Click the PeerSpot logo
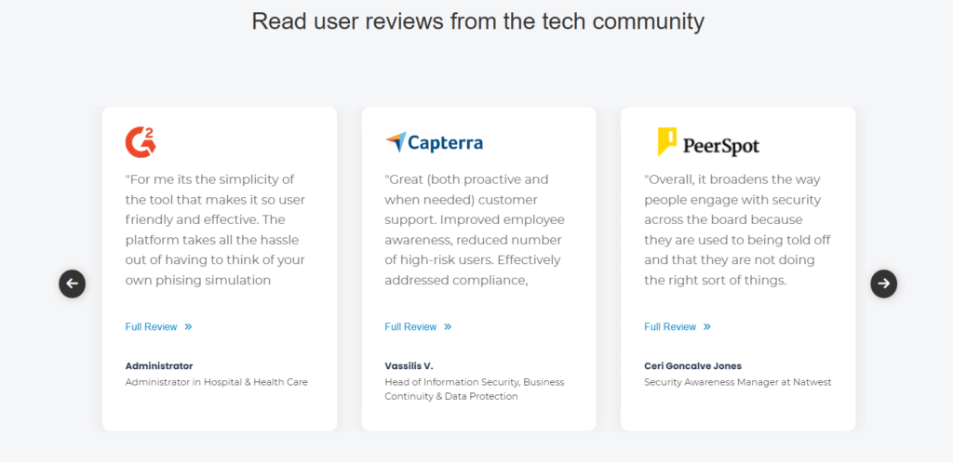 point(708,142)
